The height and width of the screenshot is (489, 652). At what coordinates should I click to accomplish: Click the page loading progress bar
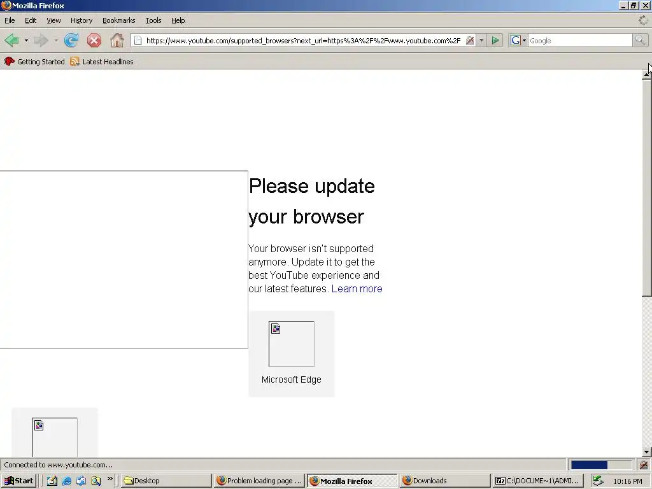(601, 465)
